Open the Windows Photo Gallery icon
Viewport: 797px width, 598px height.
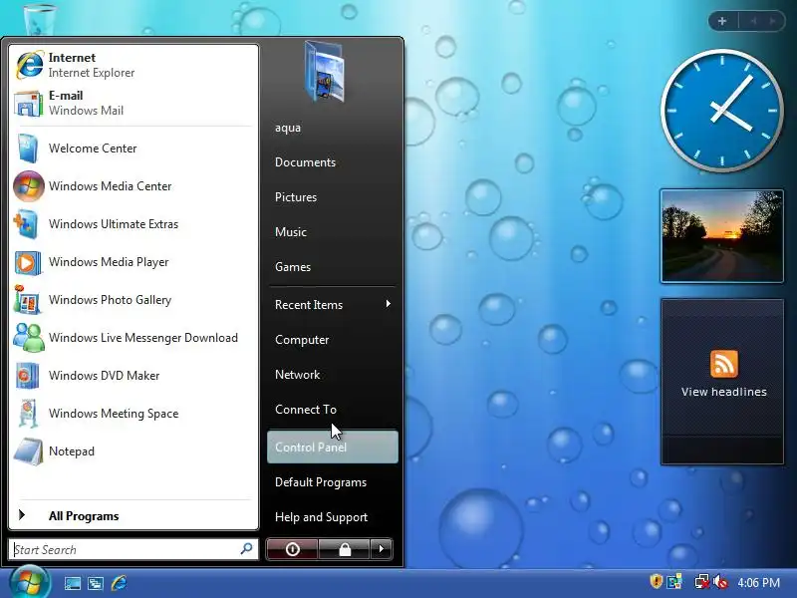(x=28, y=300)
